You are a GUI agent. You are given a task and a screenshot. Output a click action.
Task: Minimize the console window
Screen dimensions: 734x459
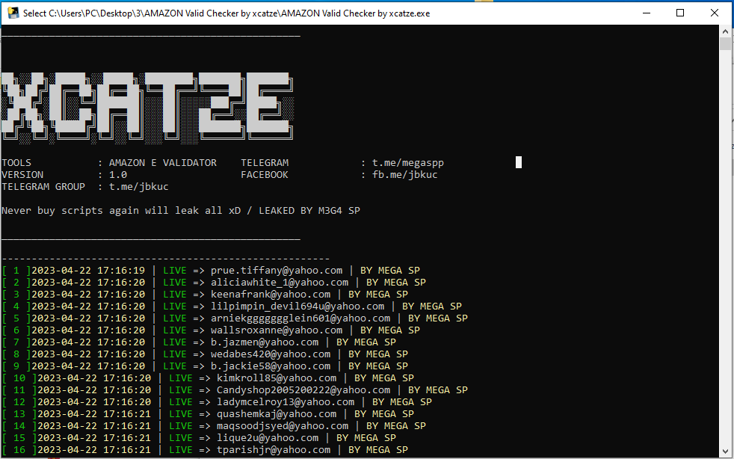[646, 13]
